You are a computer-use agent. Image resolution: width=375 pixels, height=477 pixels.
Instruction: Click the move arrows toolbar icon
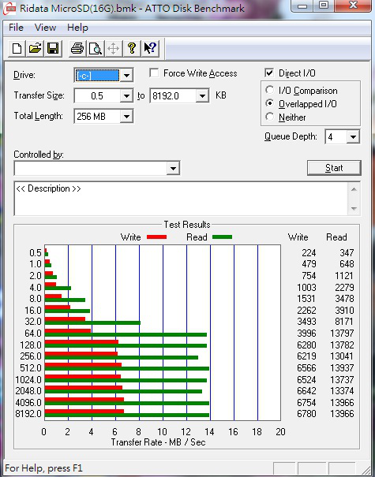(x=114, y=48)
